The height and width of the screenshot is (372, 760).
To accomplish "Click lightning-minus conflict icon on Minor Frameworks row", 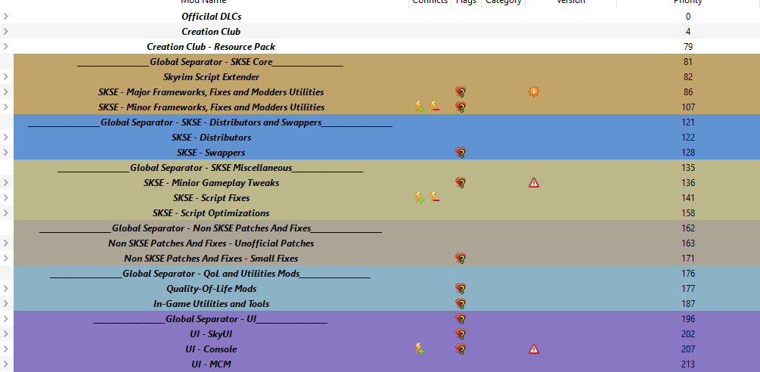I will point(435,107).
